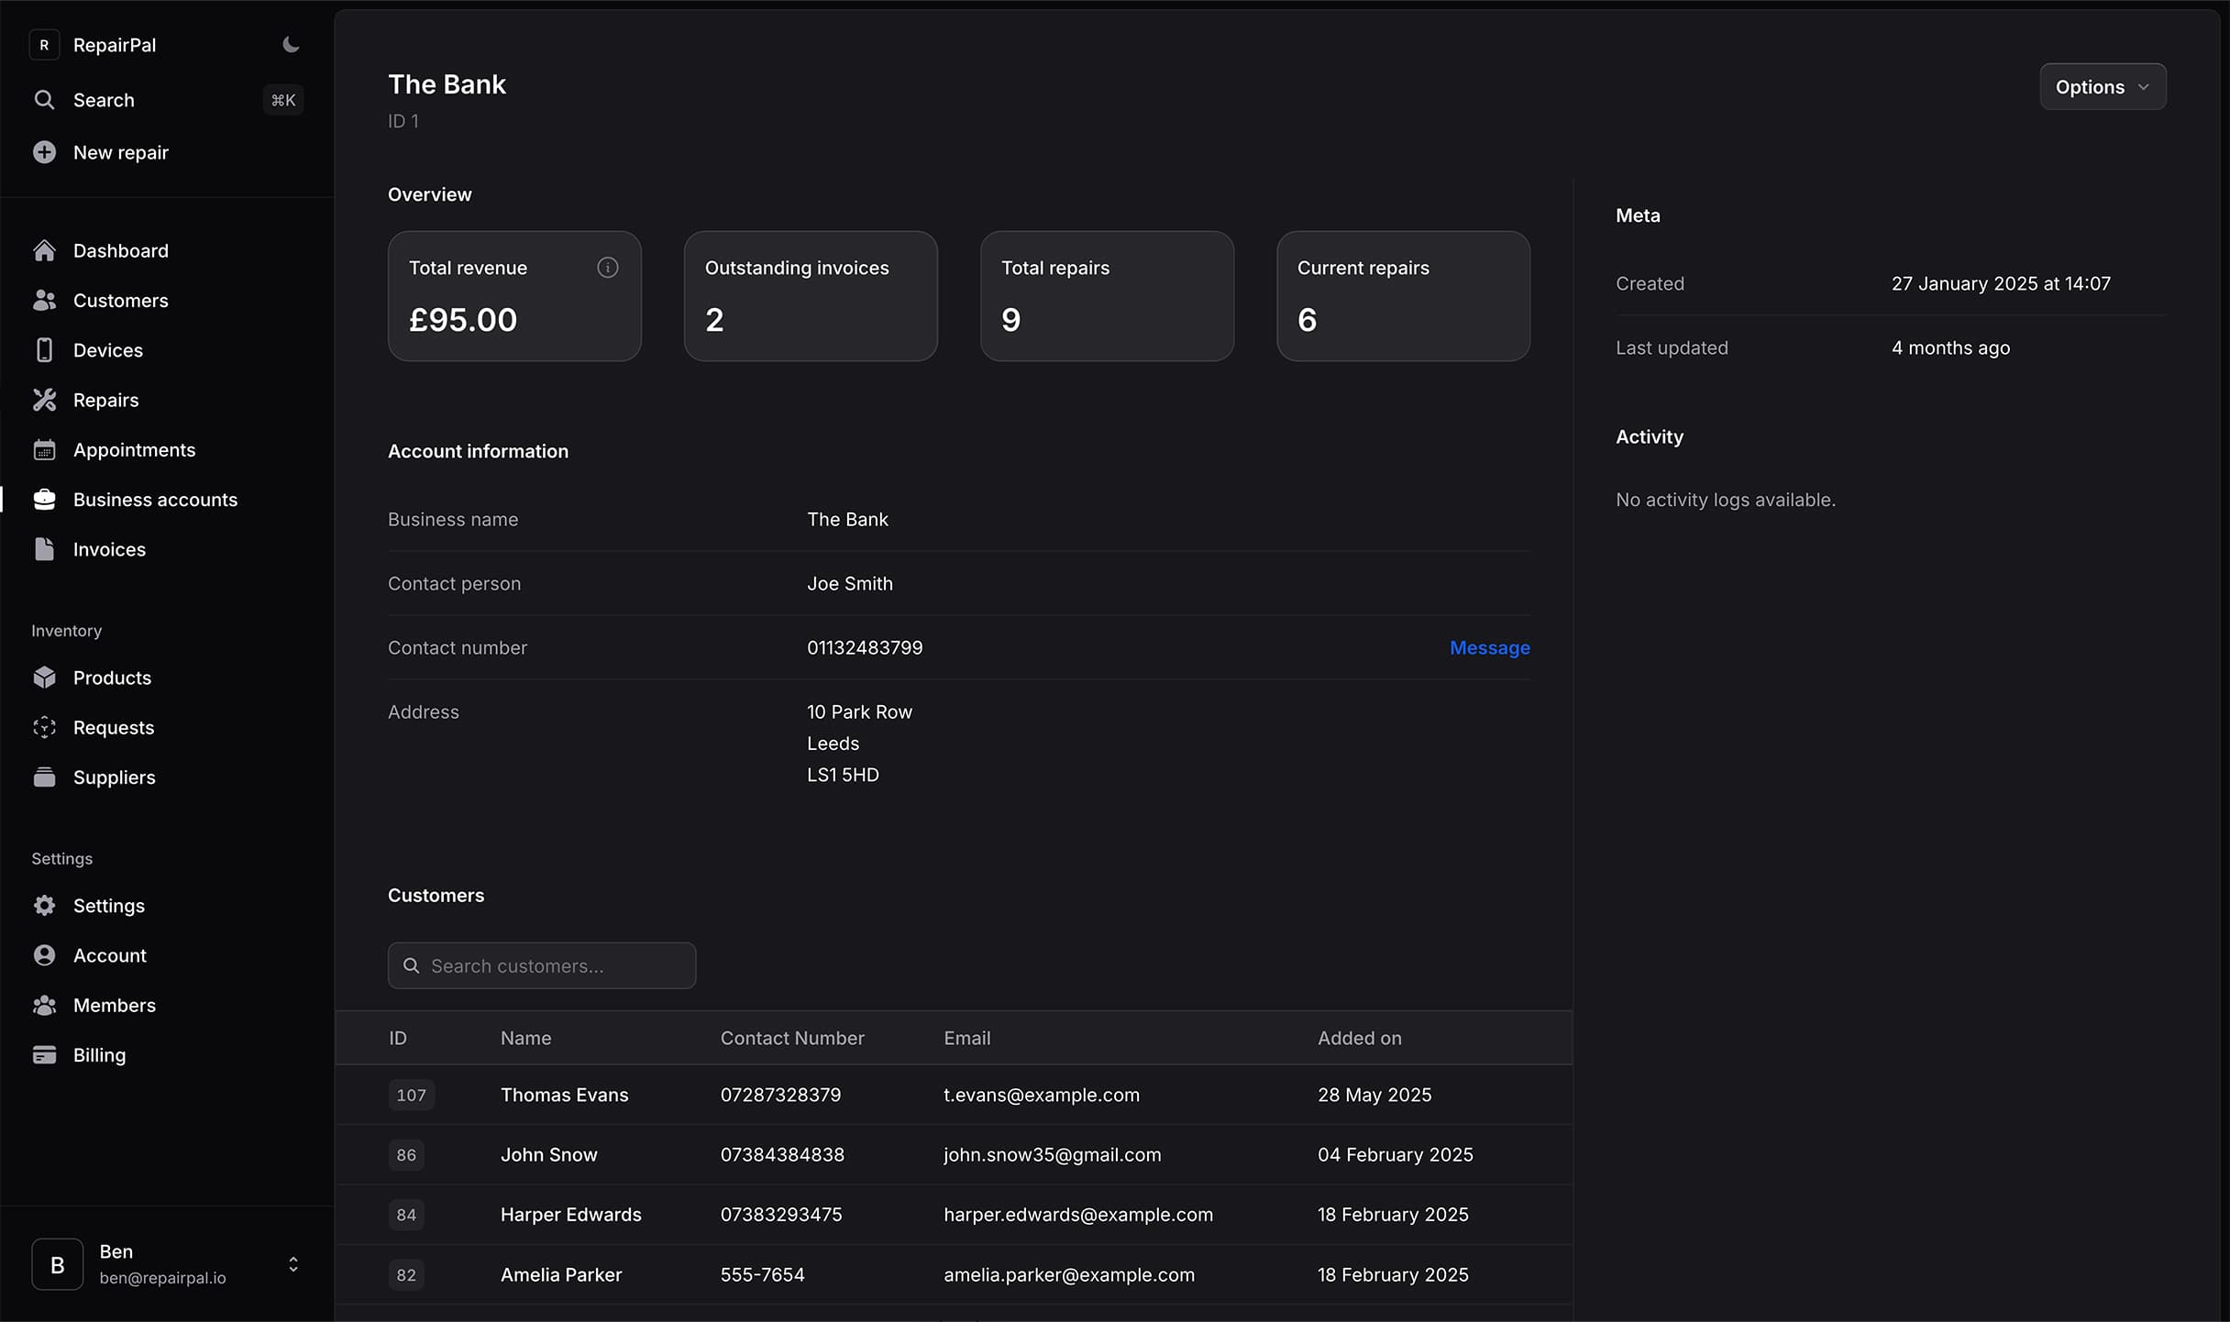Go to Members settings
This screenshot has width=2230, height=1322.
[115, 1006]
